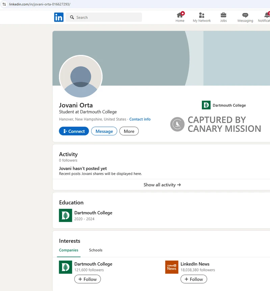The height and width of the screenshot is (291, 270).
Task: Go to the Jobs briefcase icon
Action: 223,16
